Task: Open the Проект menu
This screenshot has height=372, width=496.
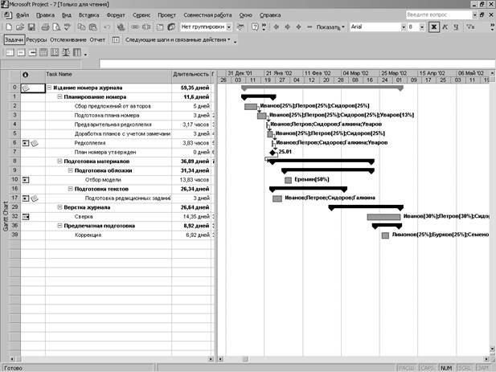Action: pyautogui.click(x=166, y=14)
